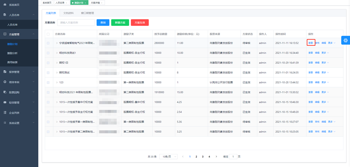
Task: Click the red 方案生效 button
Action: (x=140, y=22)
